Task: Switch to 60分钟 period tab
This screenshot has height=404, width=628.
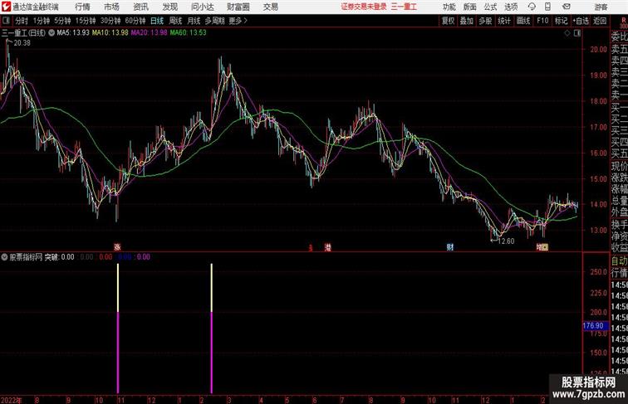Action: [135, 21]
